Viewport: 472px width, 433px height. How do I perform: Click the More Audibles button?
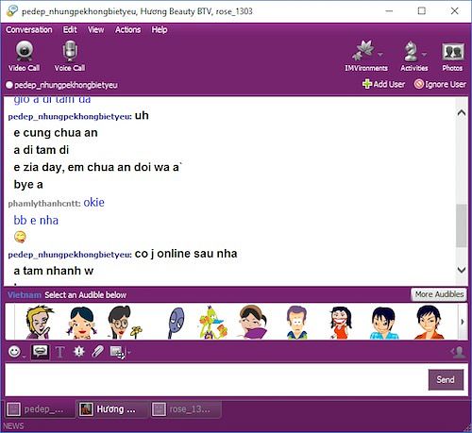click(x=439, y=294)
